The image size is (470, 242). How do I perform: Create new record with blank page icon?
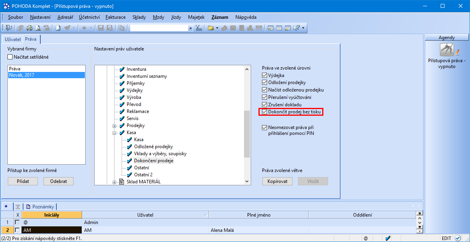57,28
